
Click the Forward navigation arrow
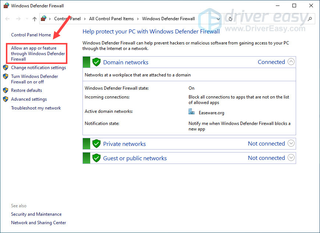(x=18, y=19)
